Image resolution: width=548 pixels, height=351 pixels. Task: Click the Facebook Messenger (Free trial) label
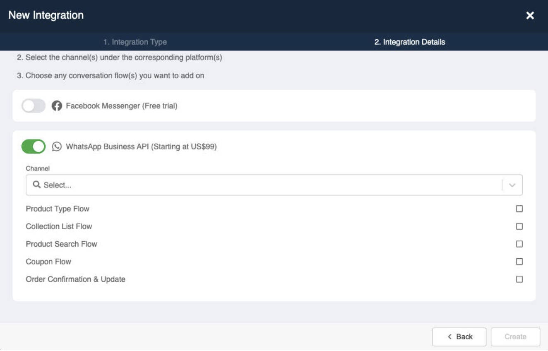click(x=122, y=106)
